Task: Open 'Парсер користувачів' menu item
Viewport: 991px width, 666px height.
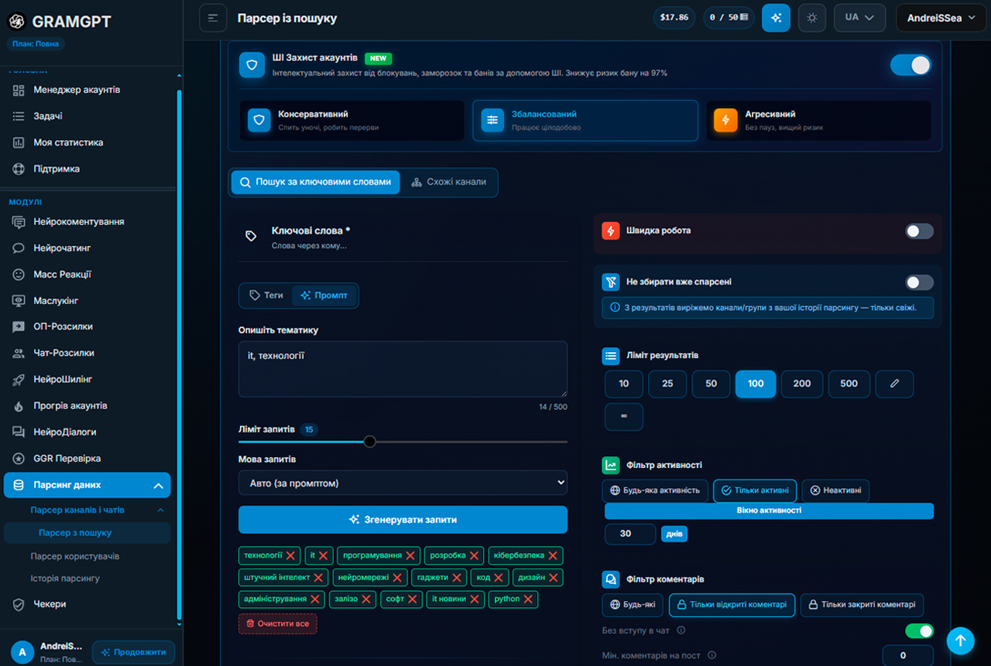Action: [75, 557]
